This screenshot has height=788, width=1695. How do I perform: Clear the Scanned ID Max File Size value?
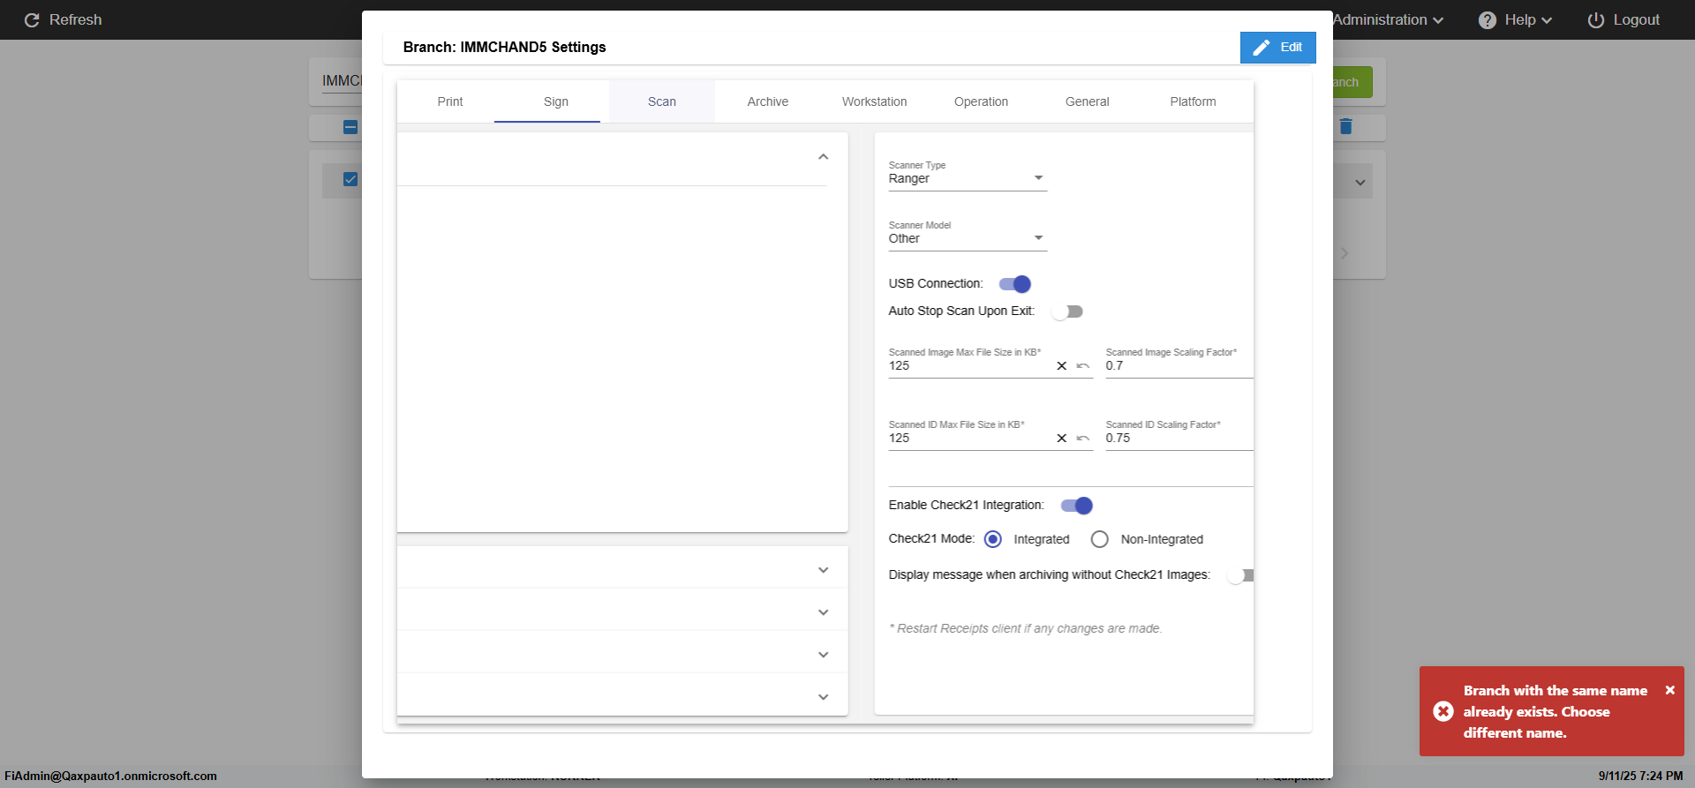tap(1061, 439)
